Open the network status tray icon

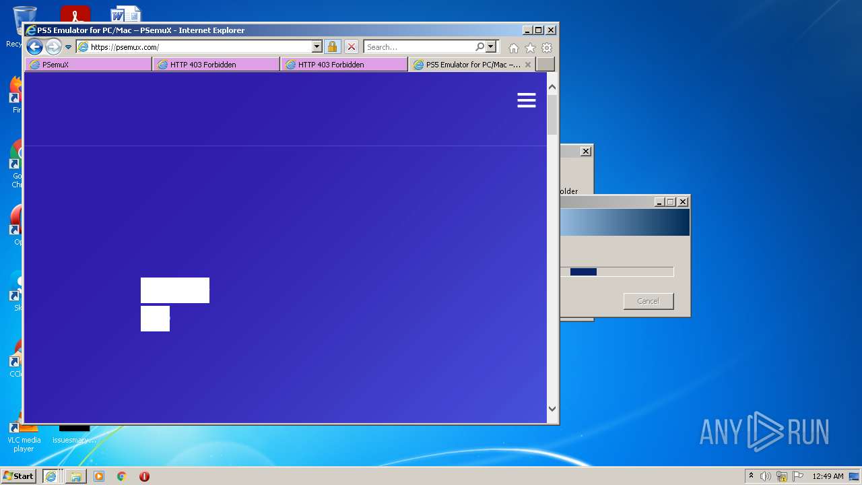point(782,476)
